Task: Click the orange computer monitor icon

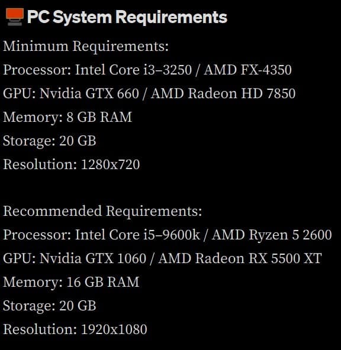Action: coord(15,17)
